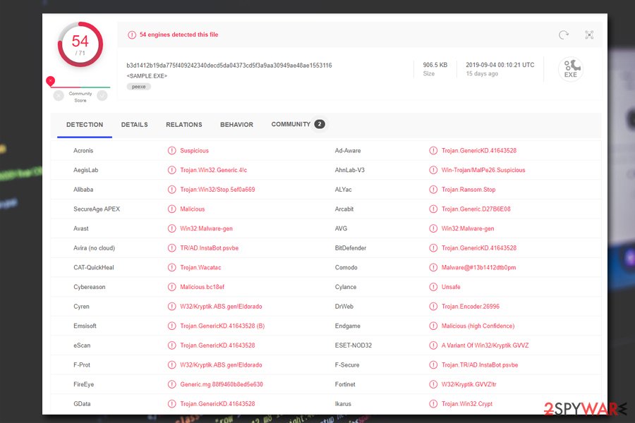
Task: Click the warning icon in Avast row
Action: click(171, 228)
